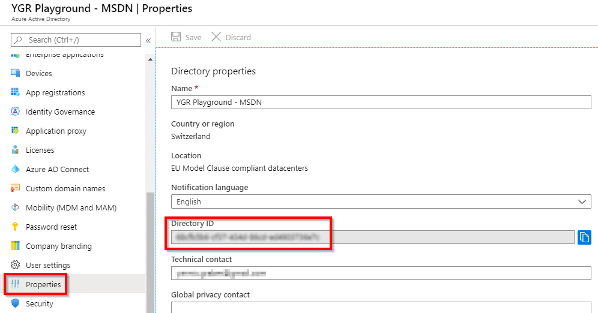598x313 pixels.
Task: Copy the Directory ID to clipboard
Action: pos(584,237)
